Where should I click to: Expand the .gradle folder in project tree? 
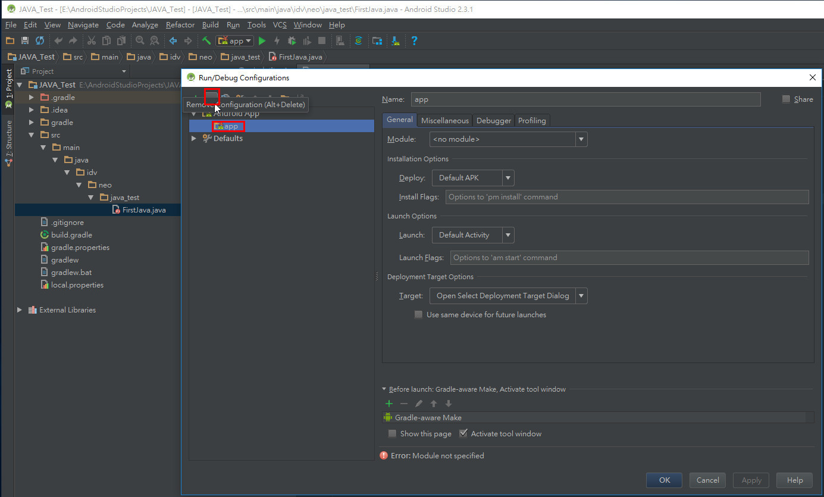pos(32,97)
